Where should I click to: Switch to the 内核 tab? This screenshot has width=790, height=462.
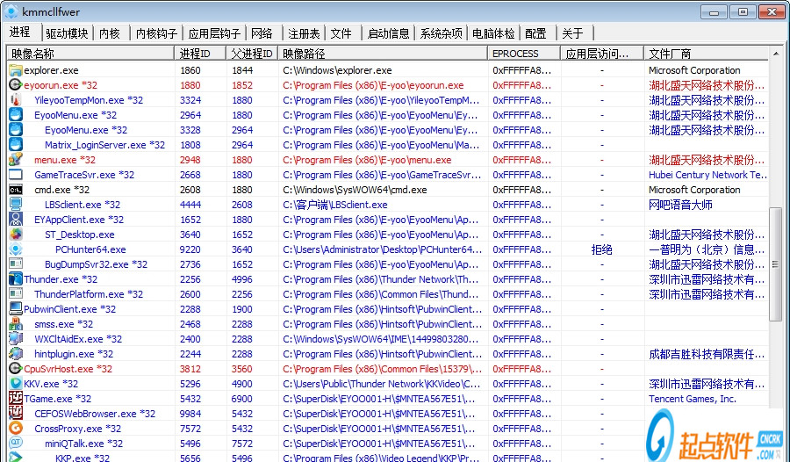110,33
